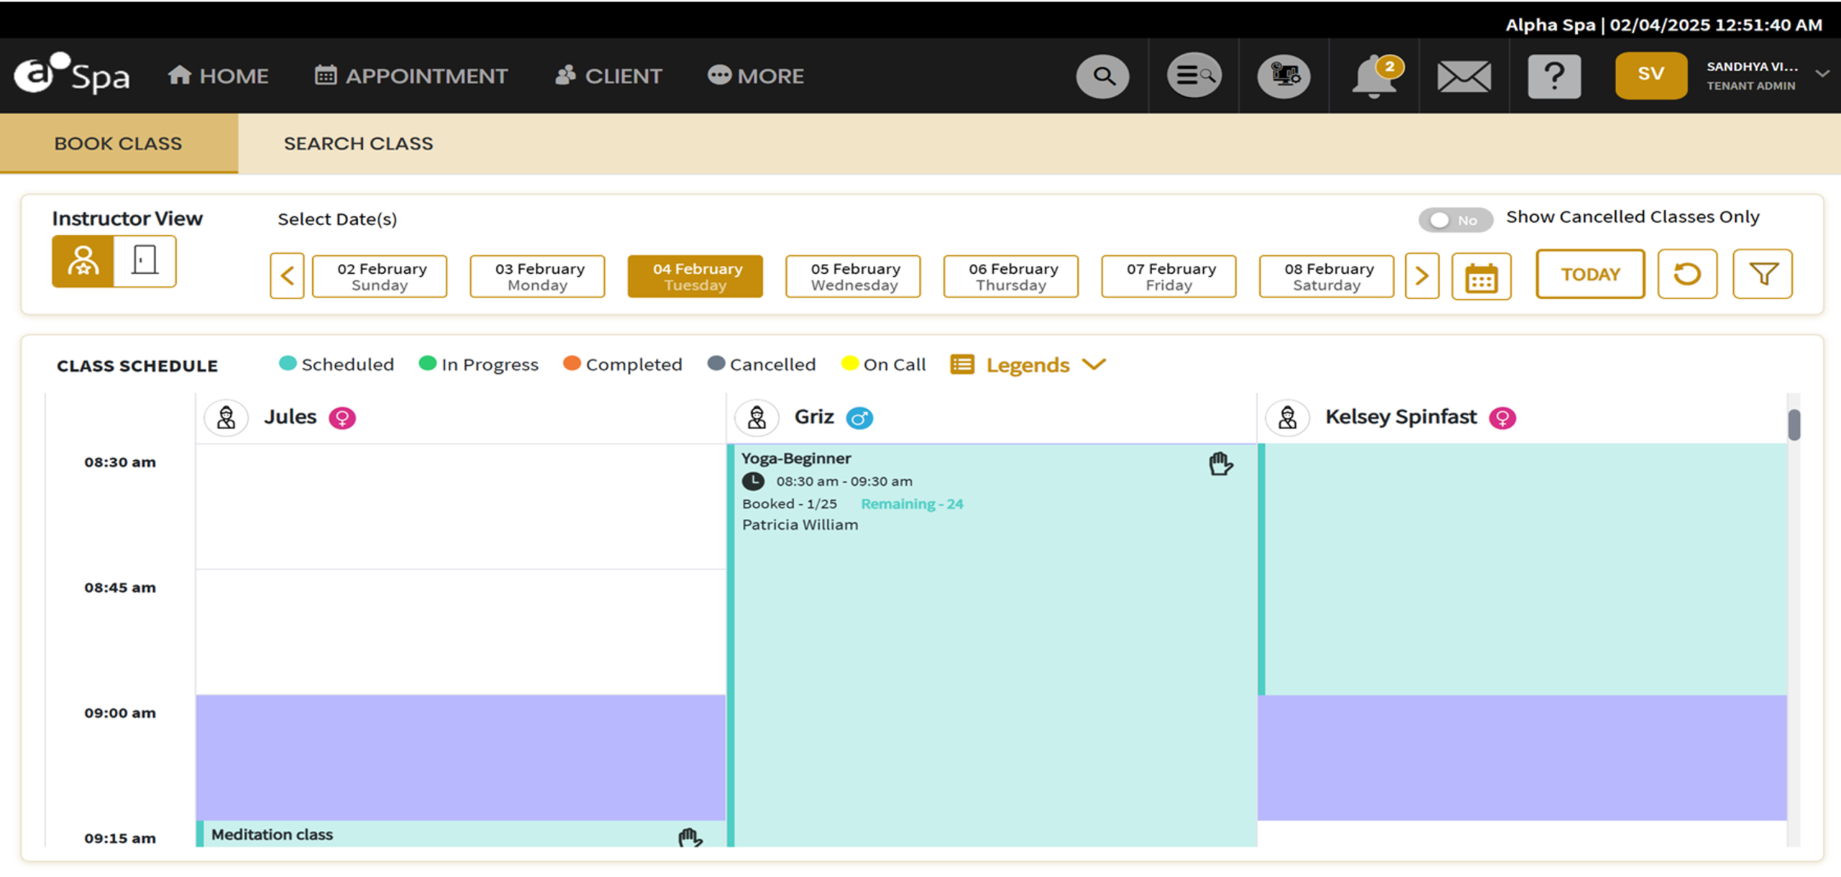Open the SEARCH CLASS tab

click(x=358, y=144)
